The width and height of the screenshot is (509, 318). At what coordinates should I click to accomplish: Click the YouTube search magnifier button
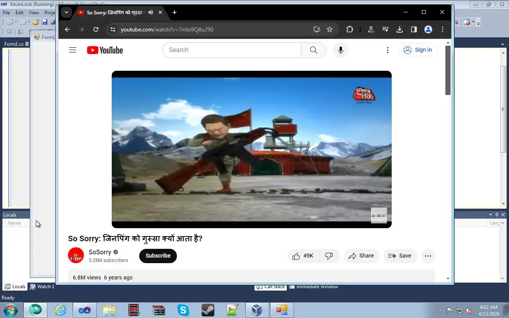point(313,50)
